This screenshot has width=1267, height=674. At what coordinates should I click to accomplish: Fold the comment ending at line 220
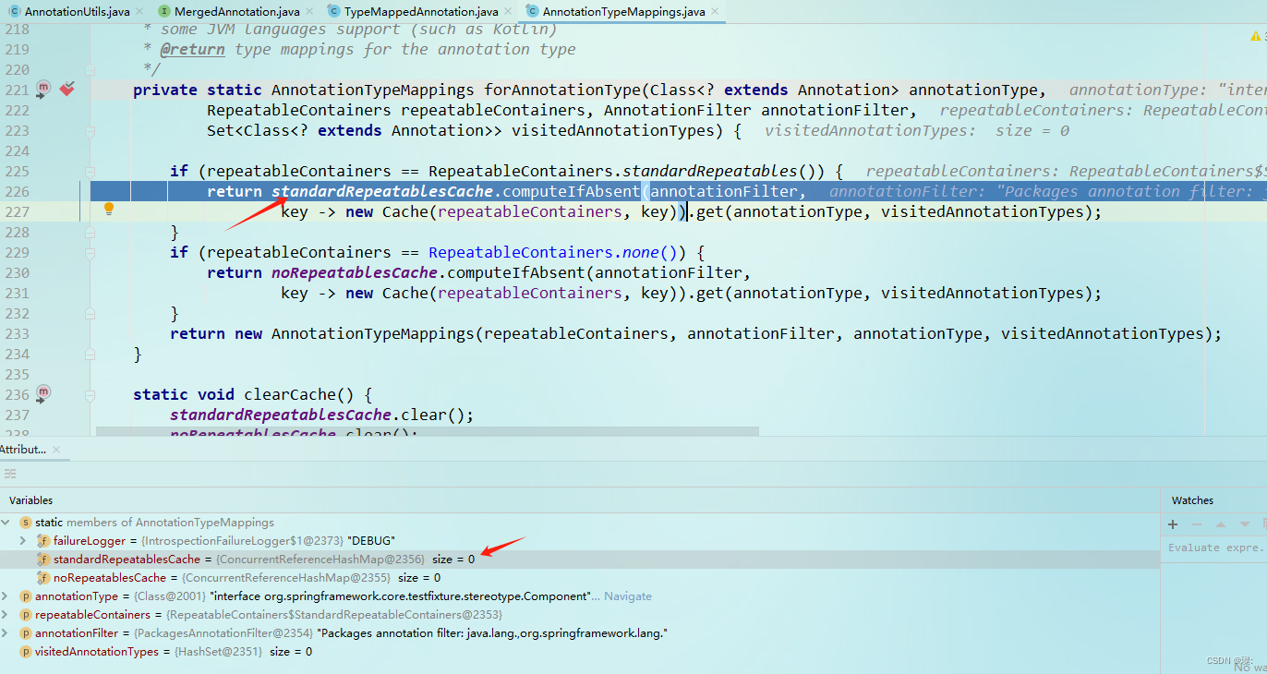point(90,69)
